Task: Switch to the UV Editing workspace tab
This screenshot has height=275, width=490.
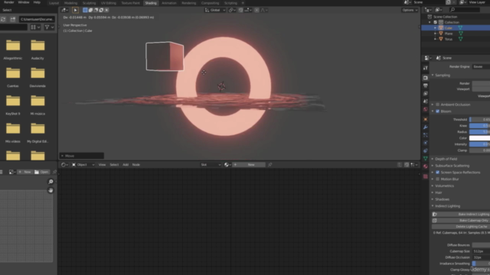Action: (x=109, y=3)
